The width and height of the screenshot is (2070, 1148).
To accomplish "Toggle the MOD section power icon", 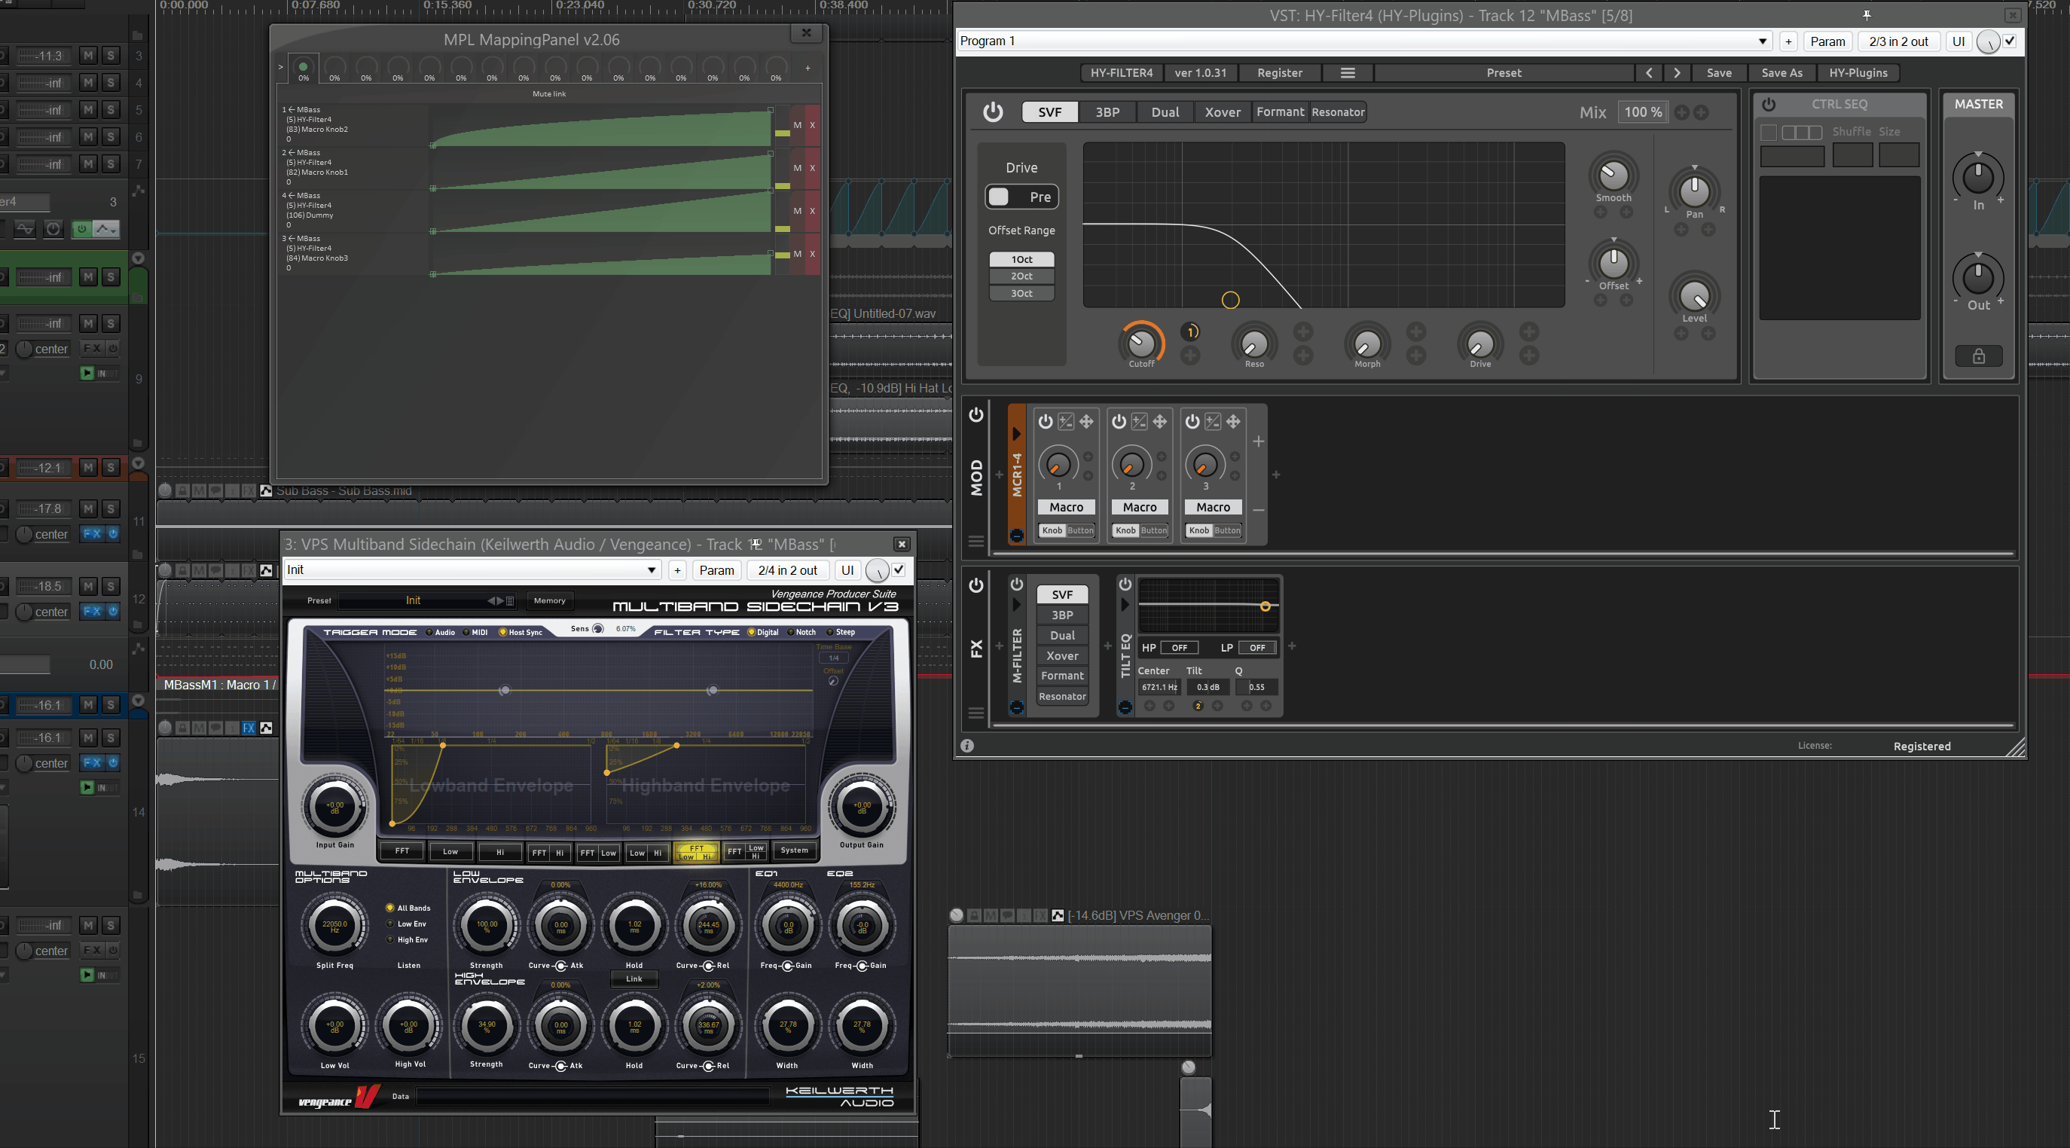I will [976, 414].
